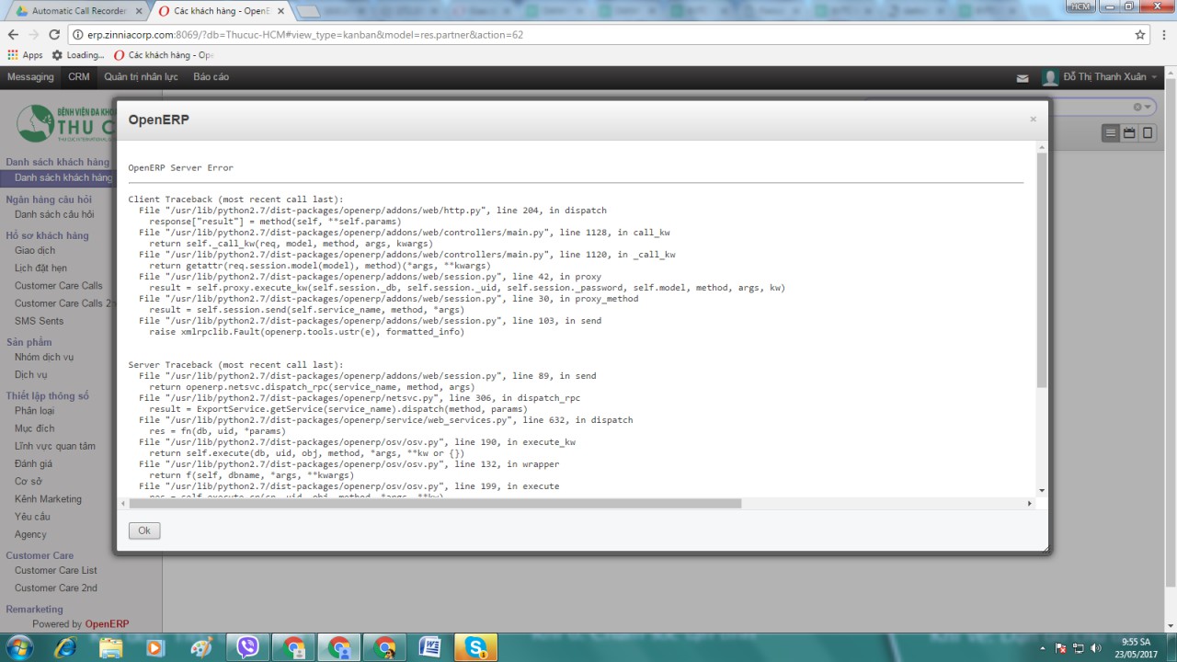Open the Báo cáo menu

click(x=211, y=77)
